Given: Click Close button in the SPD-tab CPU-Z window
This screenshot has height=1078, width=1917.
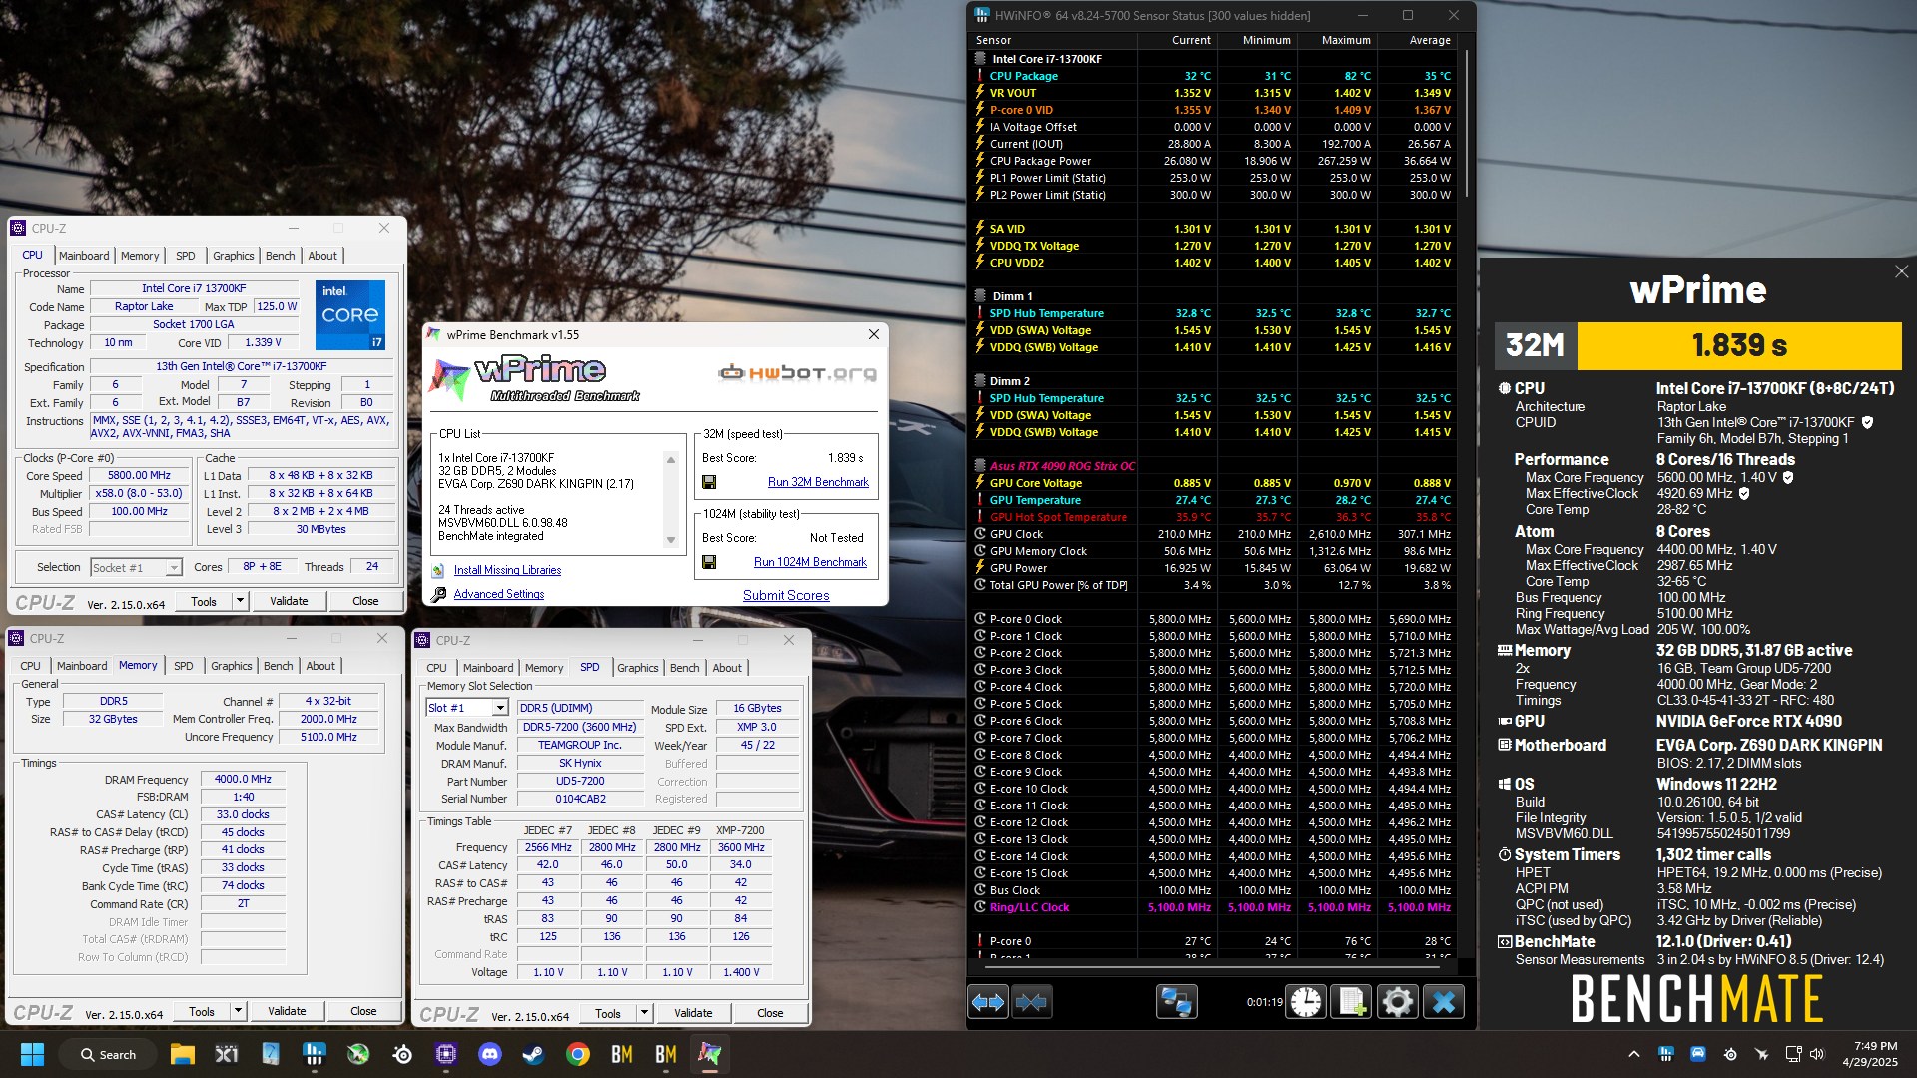Looking at the screenshot, I should tap(770, 1013).
